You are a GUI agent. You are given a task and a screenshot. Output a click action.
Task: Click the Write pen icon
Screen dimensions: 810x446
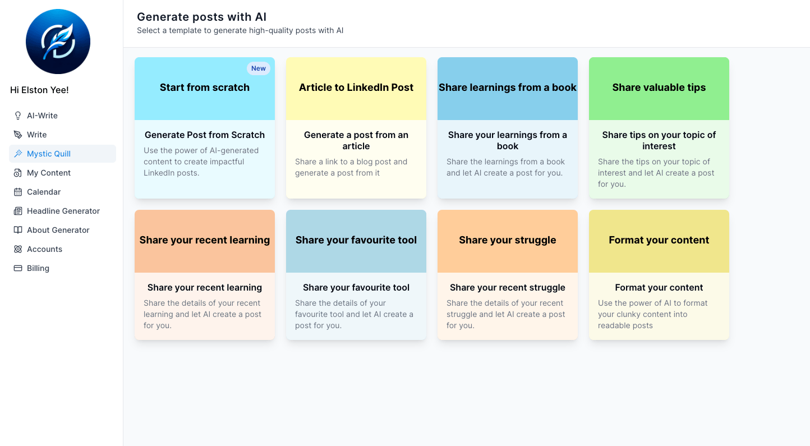[18, 135]
